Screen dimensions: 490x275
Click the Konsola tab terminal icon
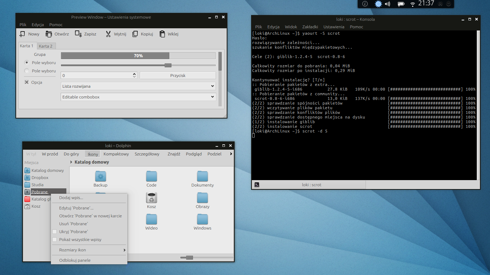[x=257, y=185]
